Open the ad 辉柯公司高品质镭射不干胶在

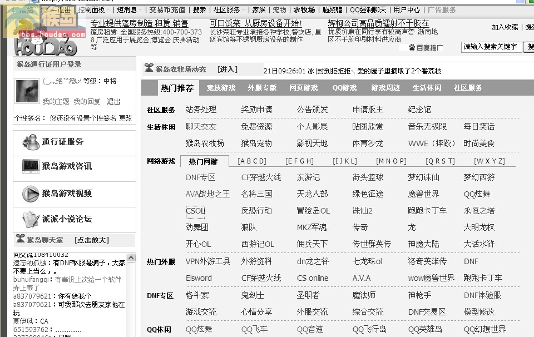coord(378,23)
